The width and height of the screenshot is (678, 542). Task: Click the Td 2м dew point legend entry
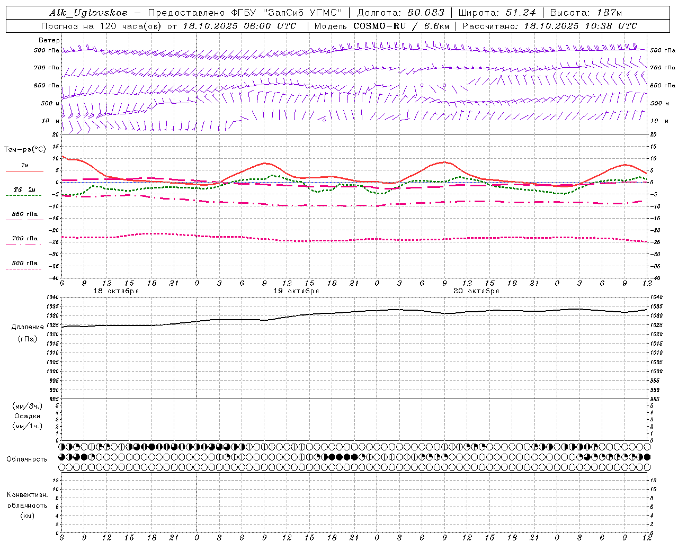point(24,189)
